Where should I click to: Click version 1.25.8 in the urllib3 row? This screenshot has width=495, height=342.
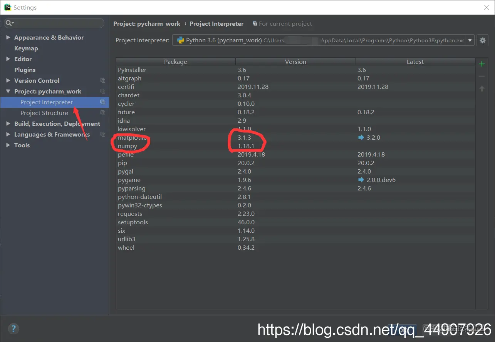tap(246, 239)
